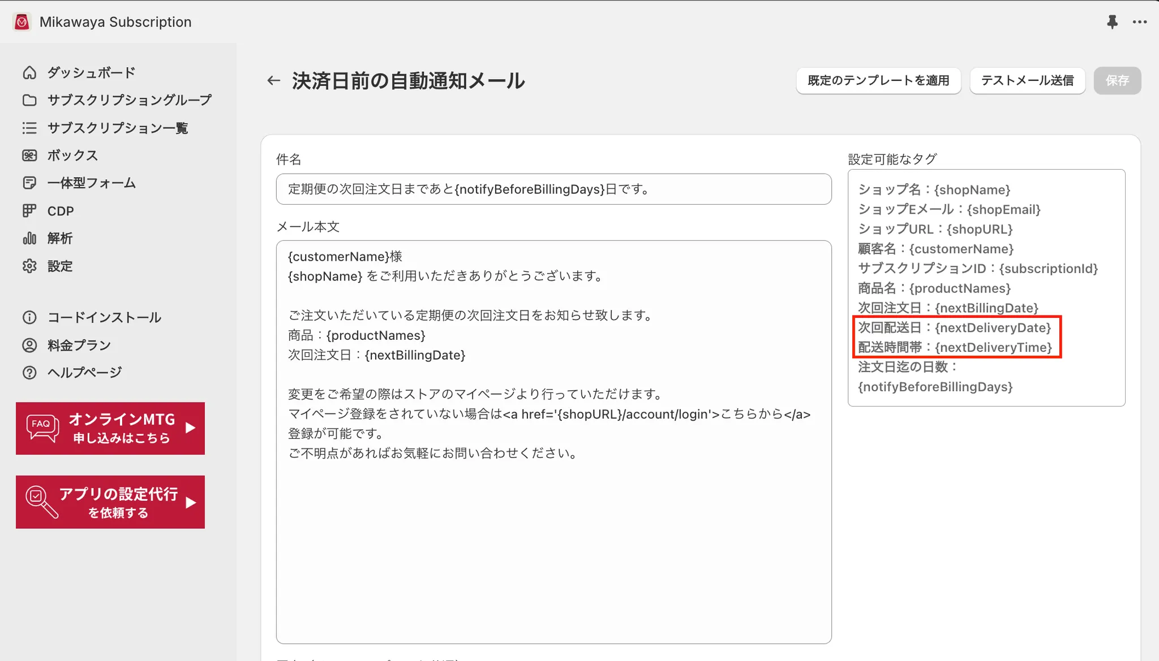Viewport: 1159px width, 661px height.
Task: Click the 解析 bar chart icon
Action: tap(29, 238)
